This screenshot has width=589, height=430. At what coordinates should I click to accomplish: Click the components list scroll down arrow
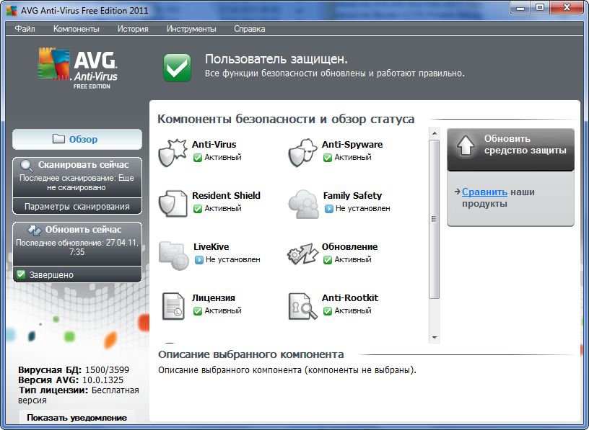pos(435,338)
